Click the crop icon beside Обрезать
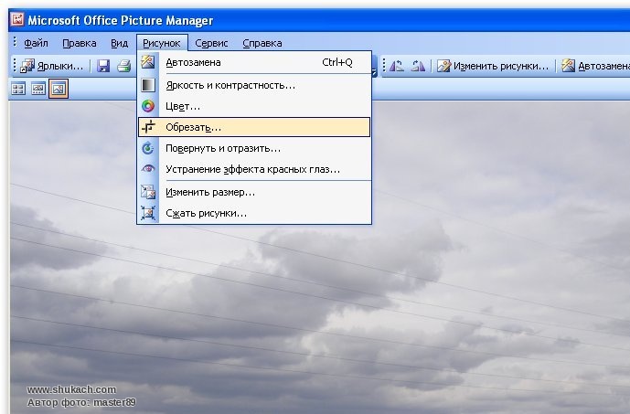 coord(148,127)
